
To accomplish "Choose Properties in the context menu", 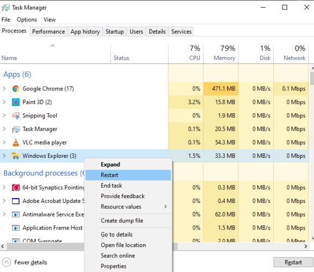I will [x=128, y=266].
